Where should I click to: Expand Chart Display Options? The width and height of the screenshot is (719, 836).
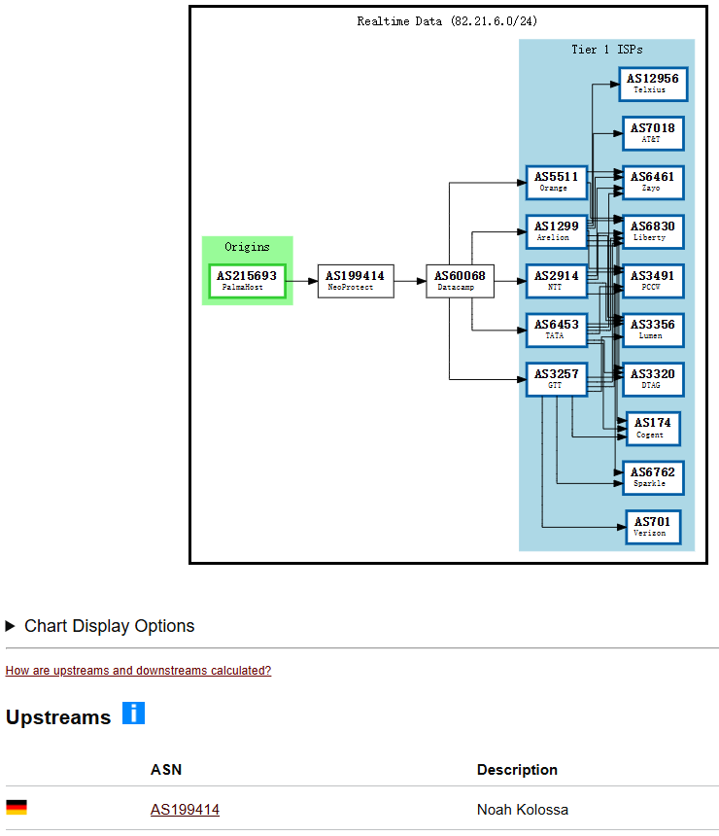click(99, 626)
